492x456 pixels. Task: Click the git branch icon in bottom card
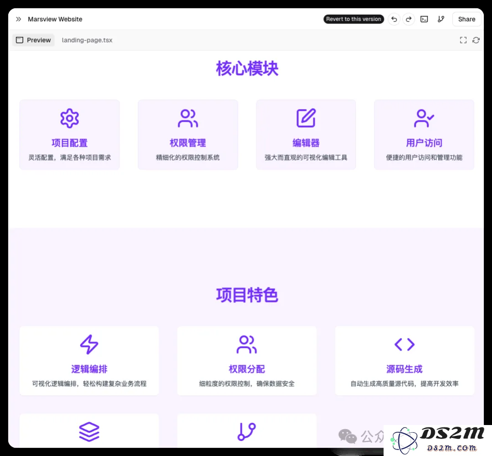(246, 431)
